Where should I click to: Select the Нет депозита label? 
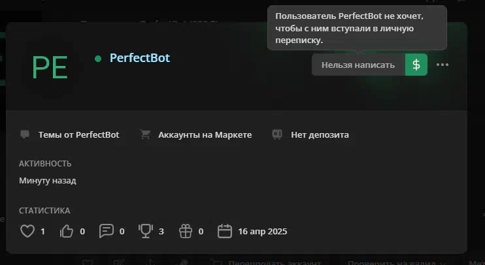[x=320, y=134]
